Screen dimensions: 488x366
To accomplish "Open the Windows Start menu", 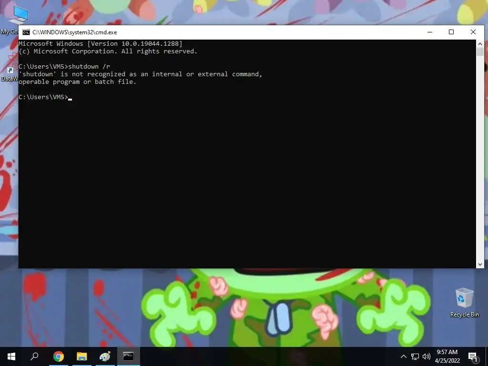I will (x=11, y=356).
